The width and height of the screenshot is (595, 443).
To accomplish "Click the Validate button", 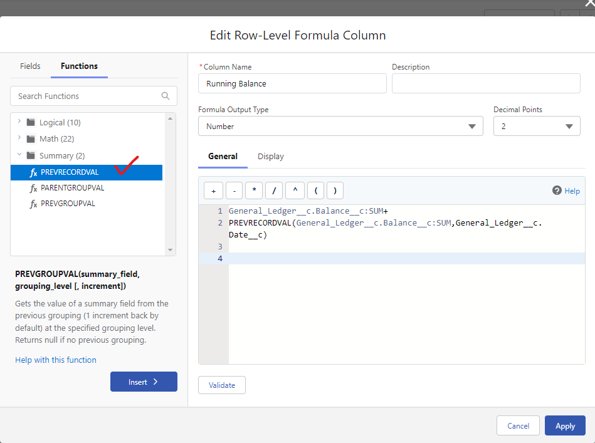I will point(221,385).
